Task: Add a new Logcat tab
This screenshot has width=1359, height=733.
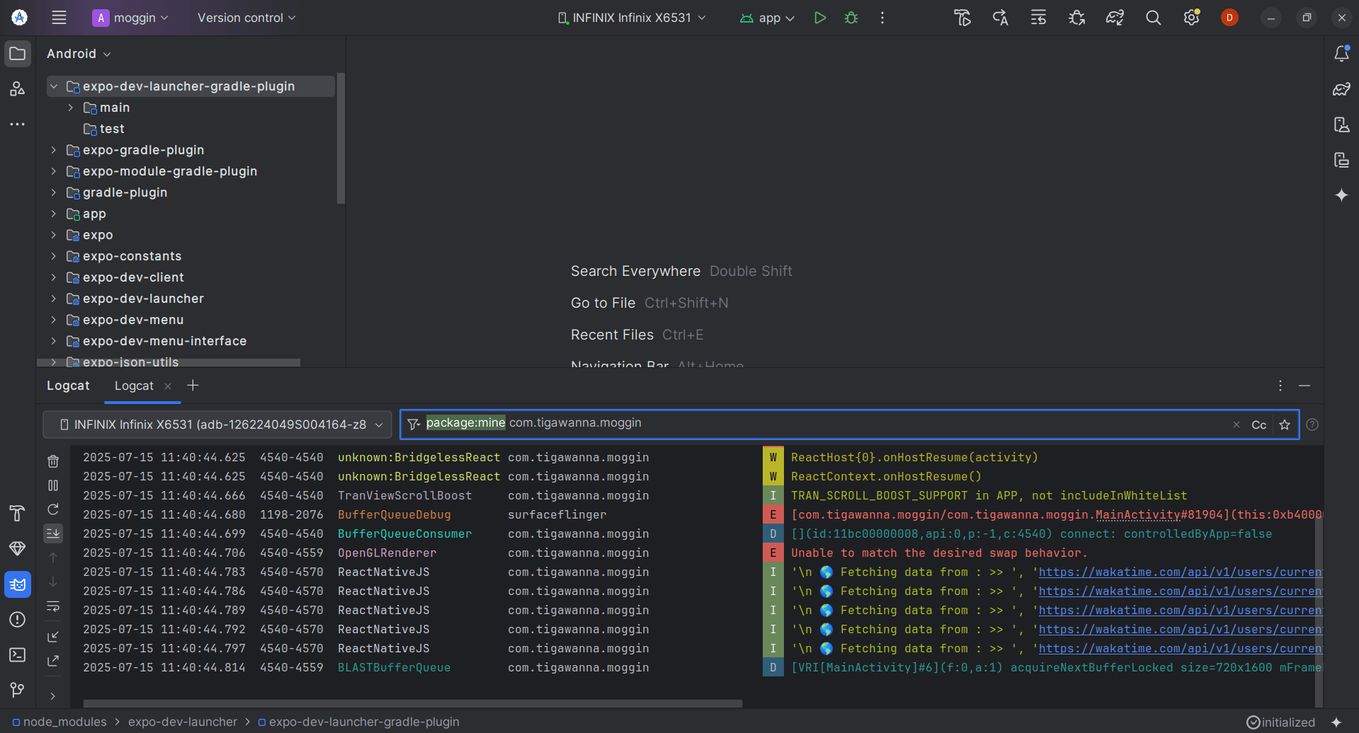Action: click(x=193, y=385)
